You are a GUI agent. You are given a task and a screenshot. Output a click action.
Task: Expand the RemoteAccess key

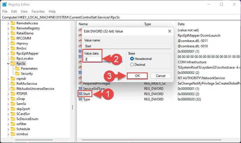tap(8, 23)
